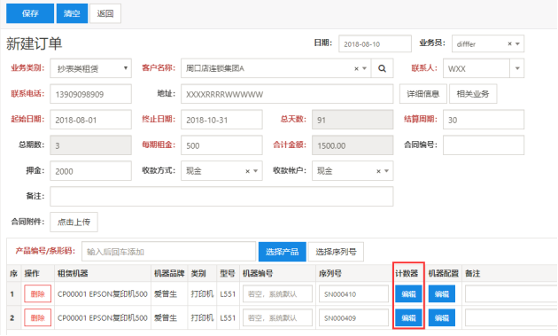Click the serial number field SN000409
This screenshot has height=336, width=558.
click(x=353, y=317)
